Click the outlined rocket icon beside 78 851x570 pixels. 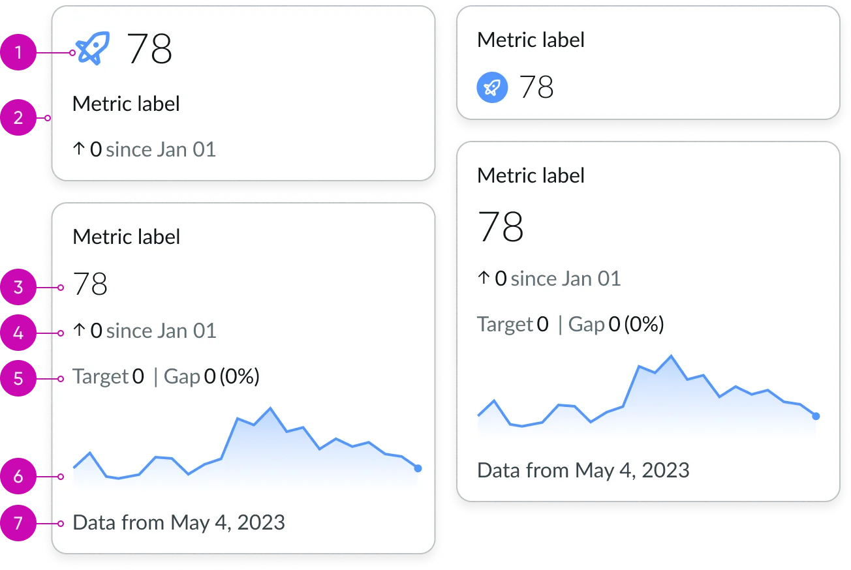point(94,48)
